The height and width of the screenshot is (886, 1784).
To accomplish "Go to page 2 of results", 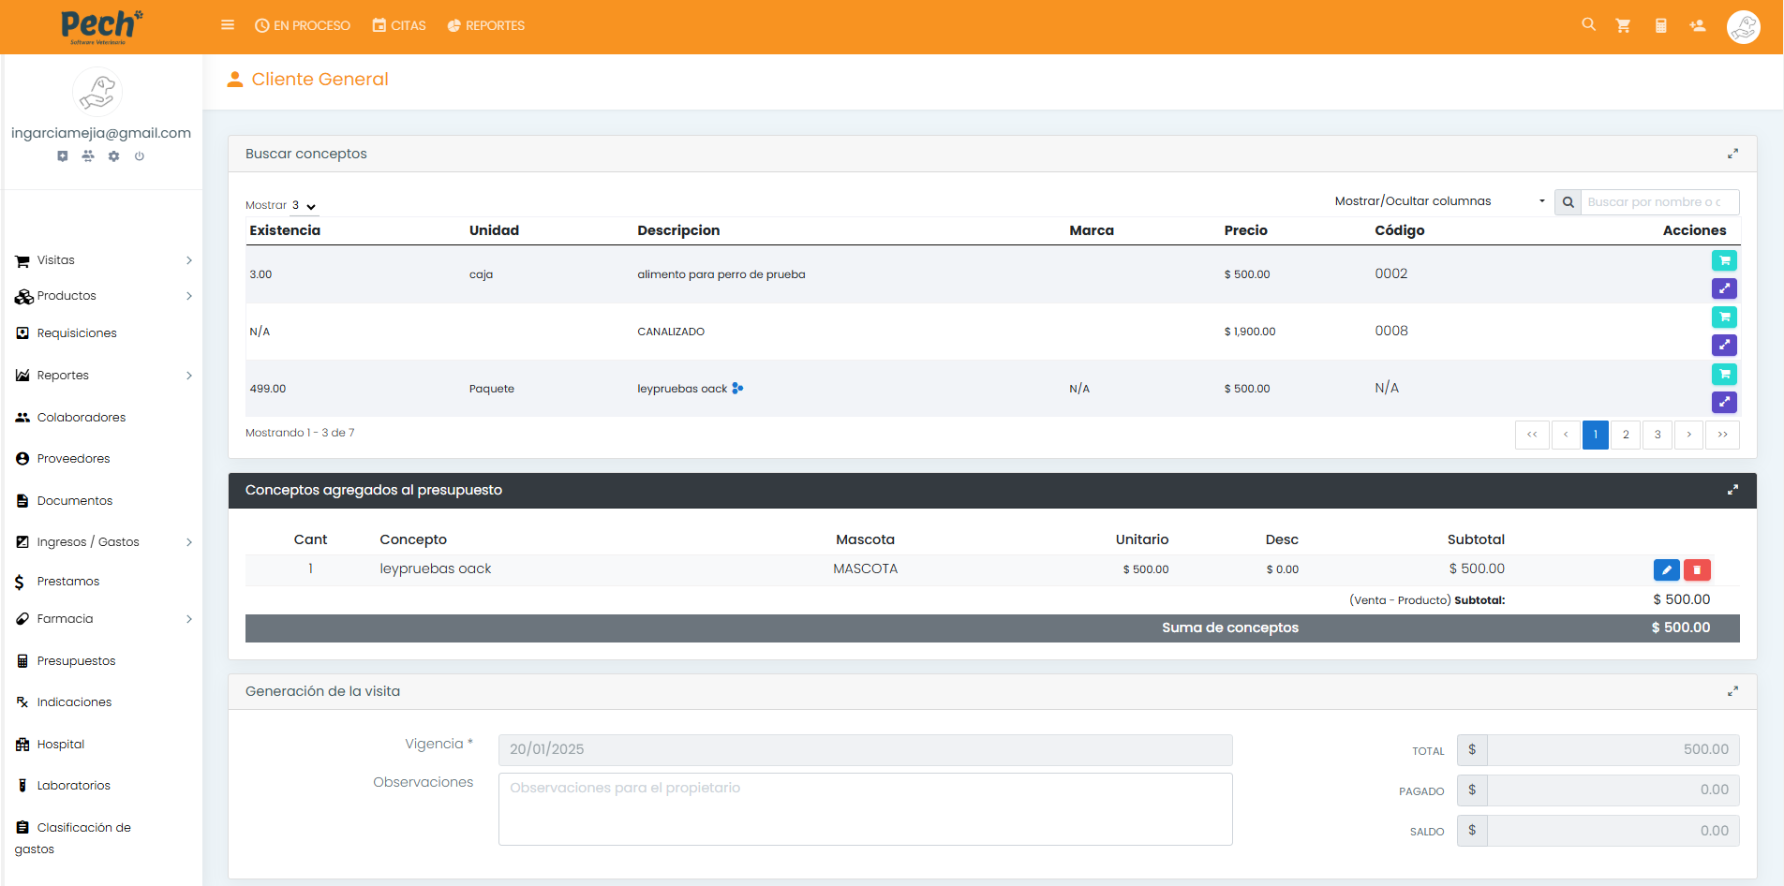I will pos(1626,435).
